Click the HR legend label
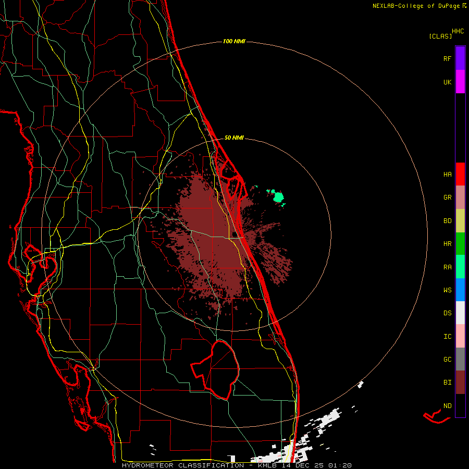Screen dimensions: 469x469 pos(447,244)
